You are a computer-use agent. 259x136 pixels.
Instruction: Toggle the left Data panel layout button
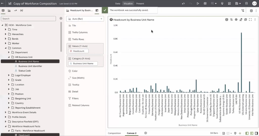(x=247, y=133)
